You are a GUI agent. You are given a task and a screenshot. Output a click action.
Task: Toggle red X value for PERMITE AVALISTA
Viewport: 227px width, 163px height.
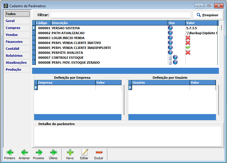188,53
